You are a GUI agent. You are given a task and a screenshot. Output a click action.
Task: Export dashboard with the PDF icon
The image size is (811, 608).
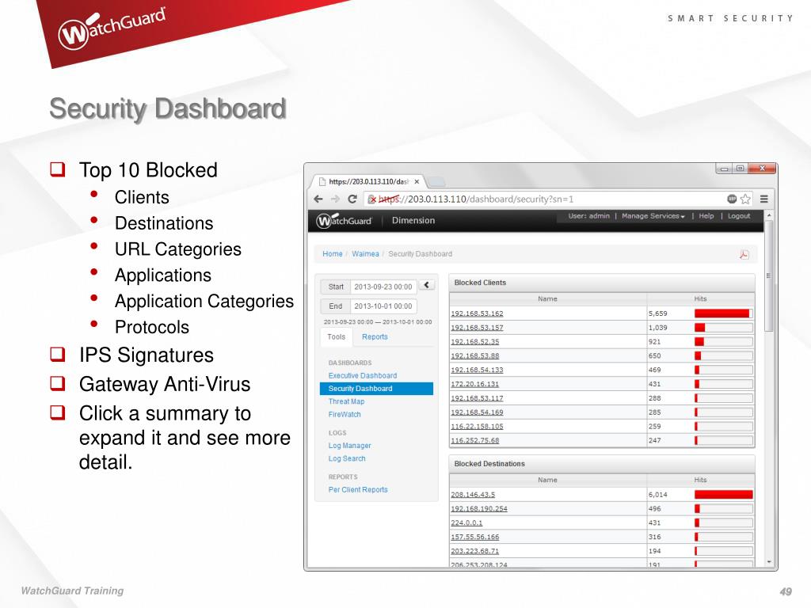pos(744,254)
